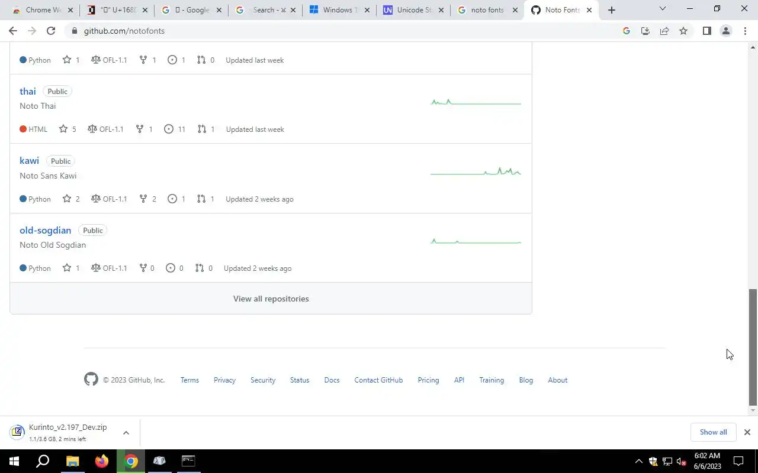Screen dimensions: 758x473
Task: Open File Explorer from the taskbar
Action: click(x=72, y=461)
